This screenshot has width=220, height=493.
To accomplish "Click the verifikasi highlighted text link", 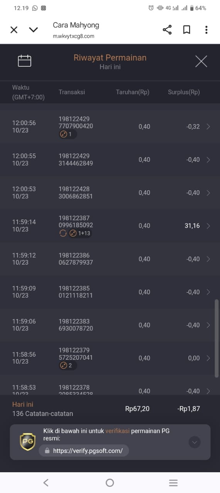I will click(118, 431).
